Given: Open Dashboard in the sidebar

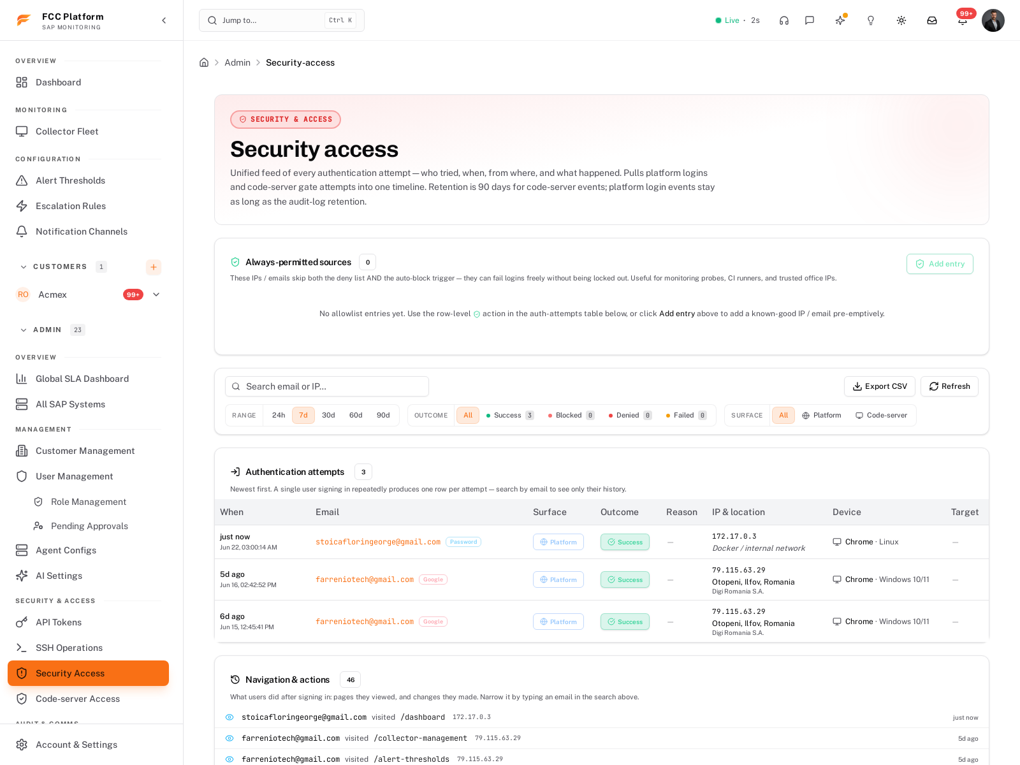Looking at the screenshot, I should [88, 82].
